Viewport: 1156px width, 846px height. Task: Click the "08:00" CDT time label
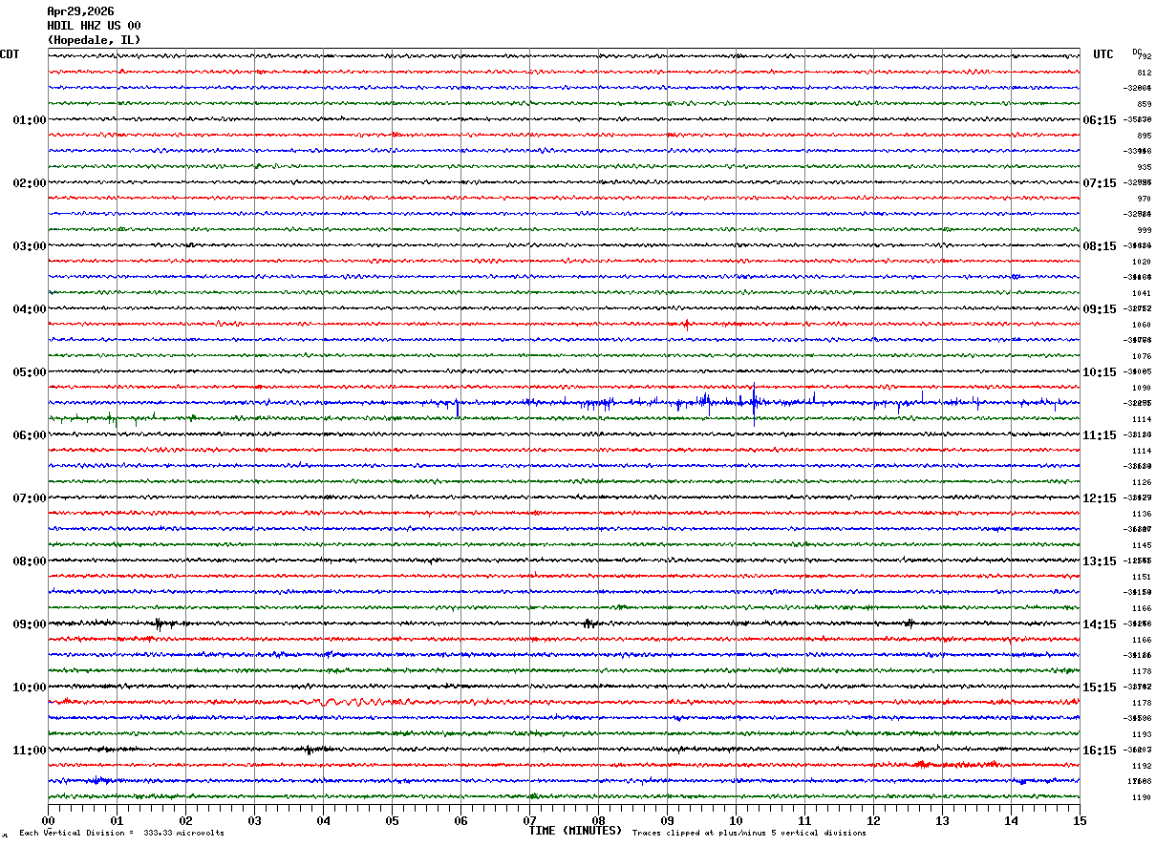tap(30, 561)
